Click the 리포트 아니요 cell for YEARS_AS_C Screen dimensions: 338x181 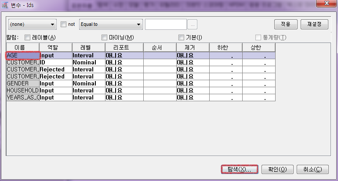124,98
